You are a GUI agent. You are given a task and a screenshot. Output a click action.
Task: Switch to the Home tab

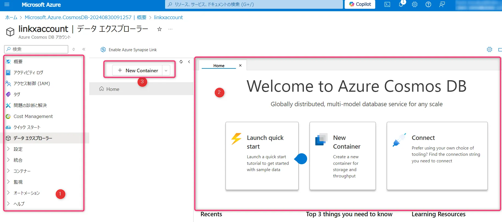coord(219,66)
